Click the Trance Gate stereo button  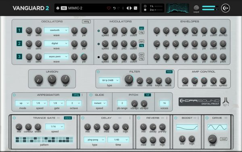[x=68, y=118]
